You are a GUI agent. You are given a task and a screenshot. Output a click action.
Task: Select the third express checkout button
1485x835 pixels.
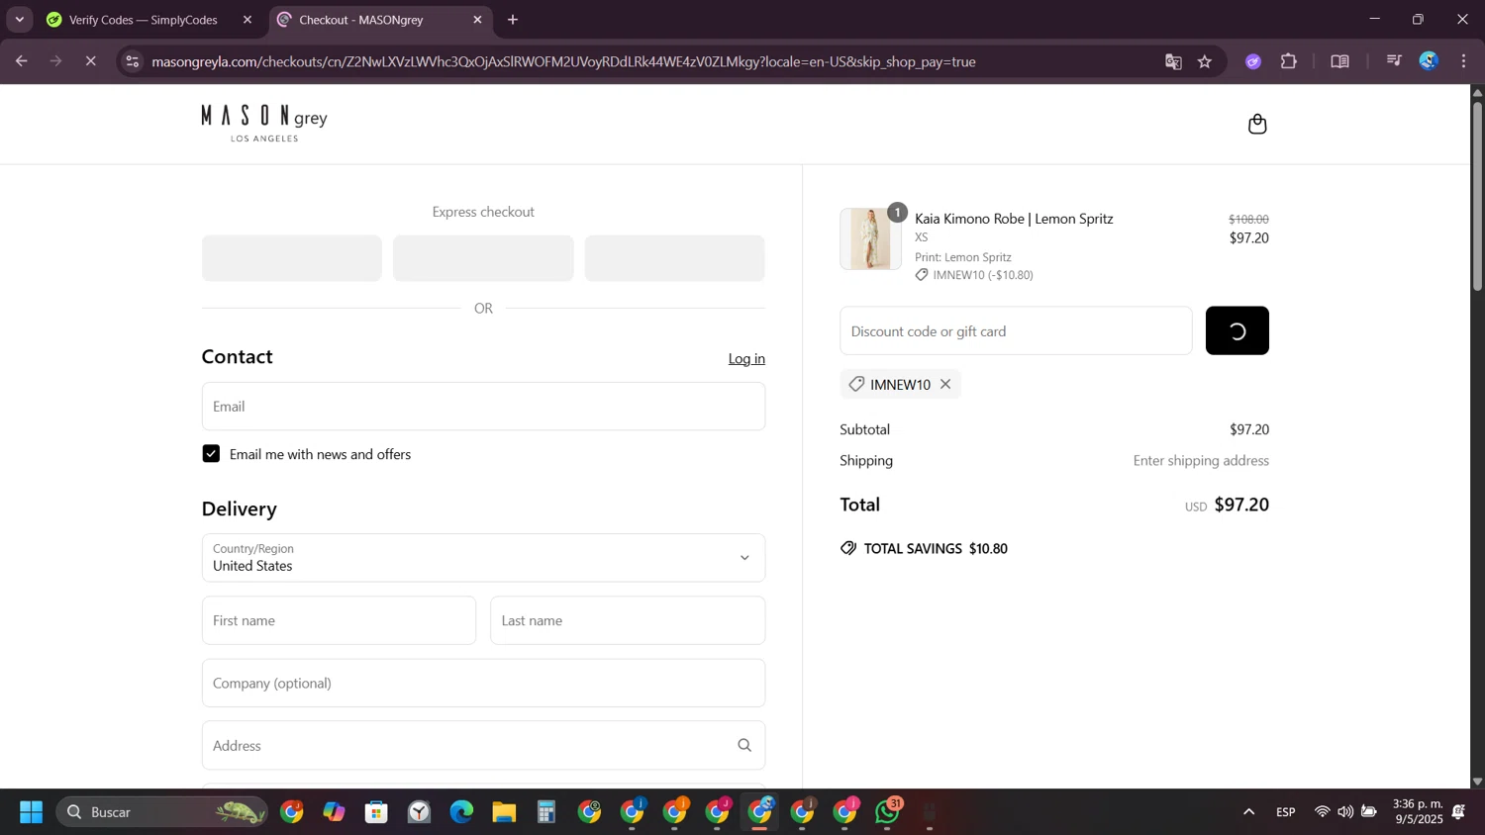point(674,258)
